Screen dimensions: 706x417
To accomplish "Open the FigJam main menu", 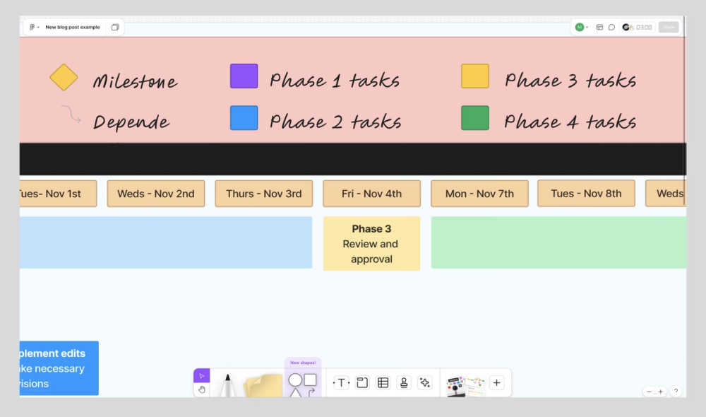I will coord(32,26).
